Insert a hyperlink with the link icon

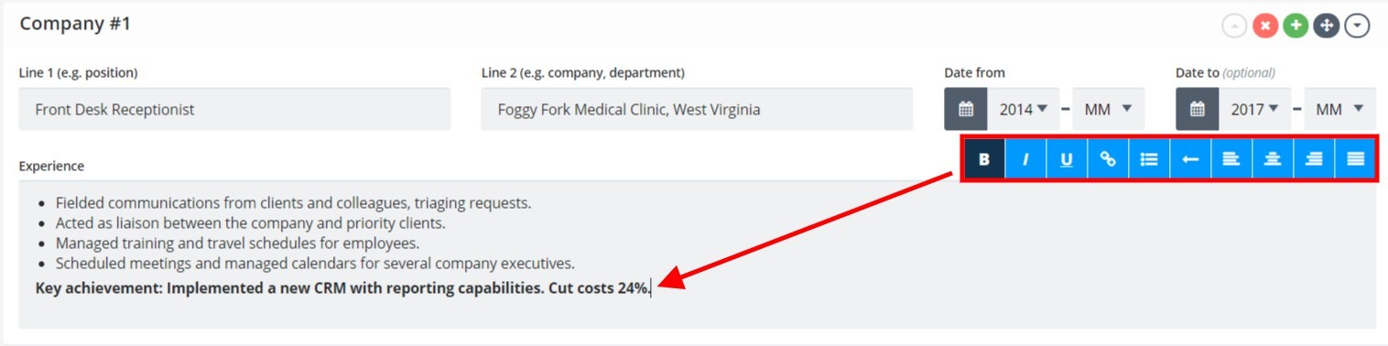[1108, 158]
